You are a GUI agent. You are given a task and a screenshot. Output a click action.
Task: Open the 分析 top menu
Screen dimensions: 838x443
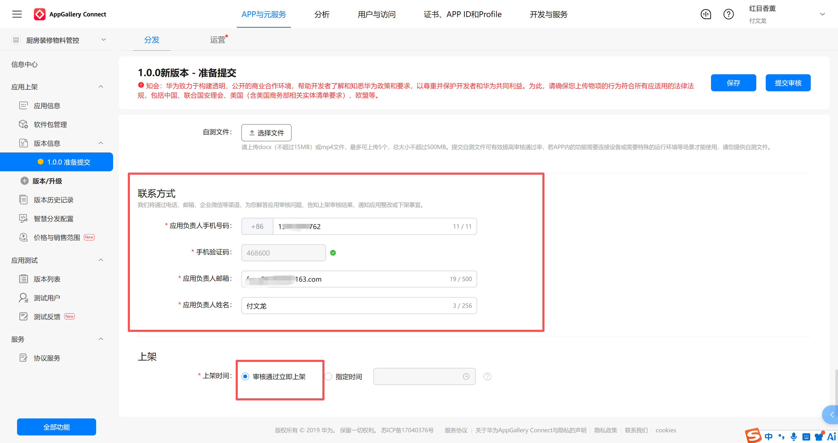(322, 14)
